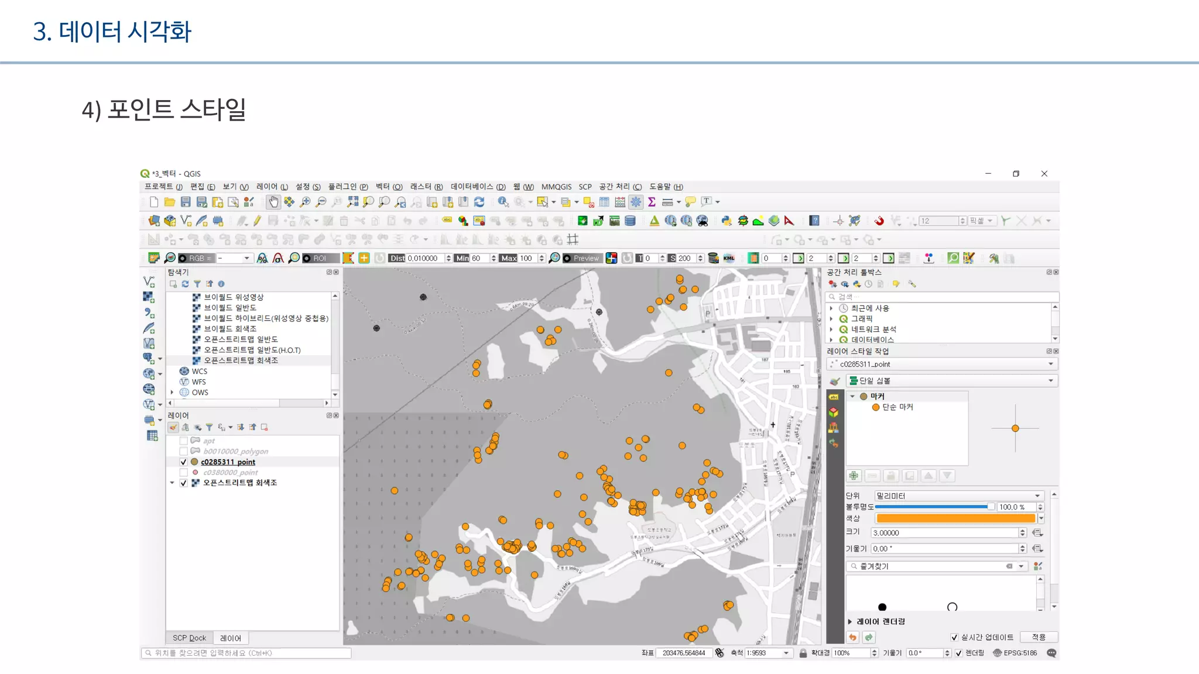Expand the 레이어 렌더링 section
Screen dimensions: 1199x674
(x=850, y=621)
